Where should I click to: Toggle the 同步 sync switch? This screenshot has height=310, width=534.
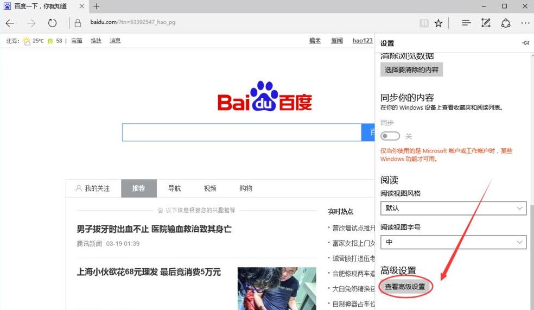click(390, 136)
